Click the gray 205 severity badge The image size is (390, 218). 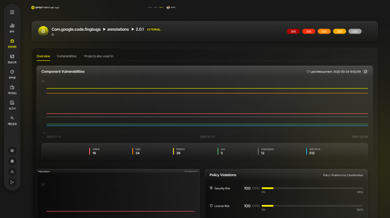[x=355, y=32]
